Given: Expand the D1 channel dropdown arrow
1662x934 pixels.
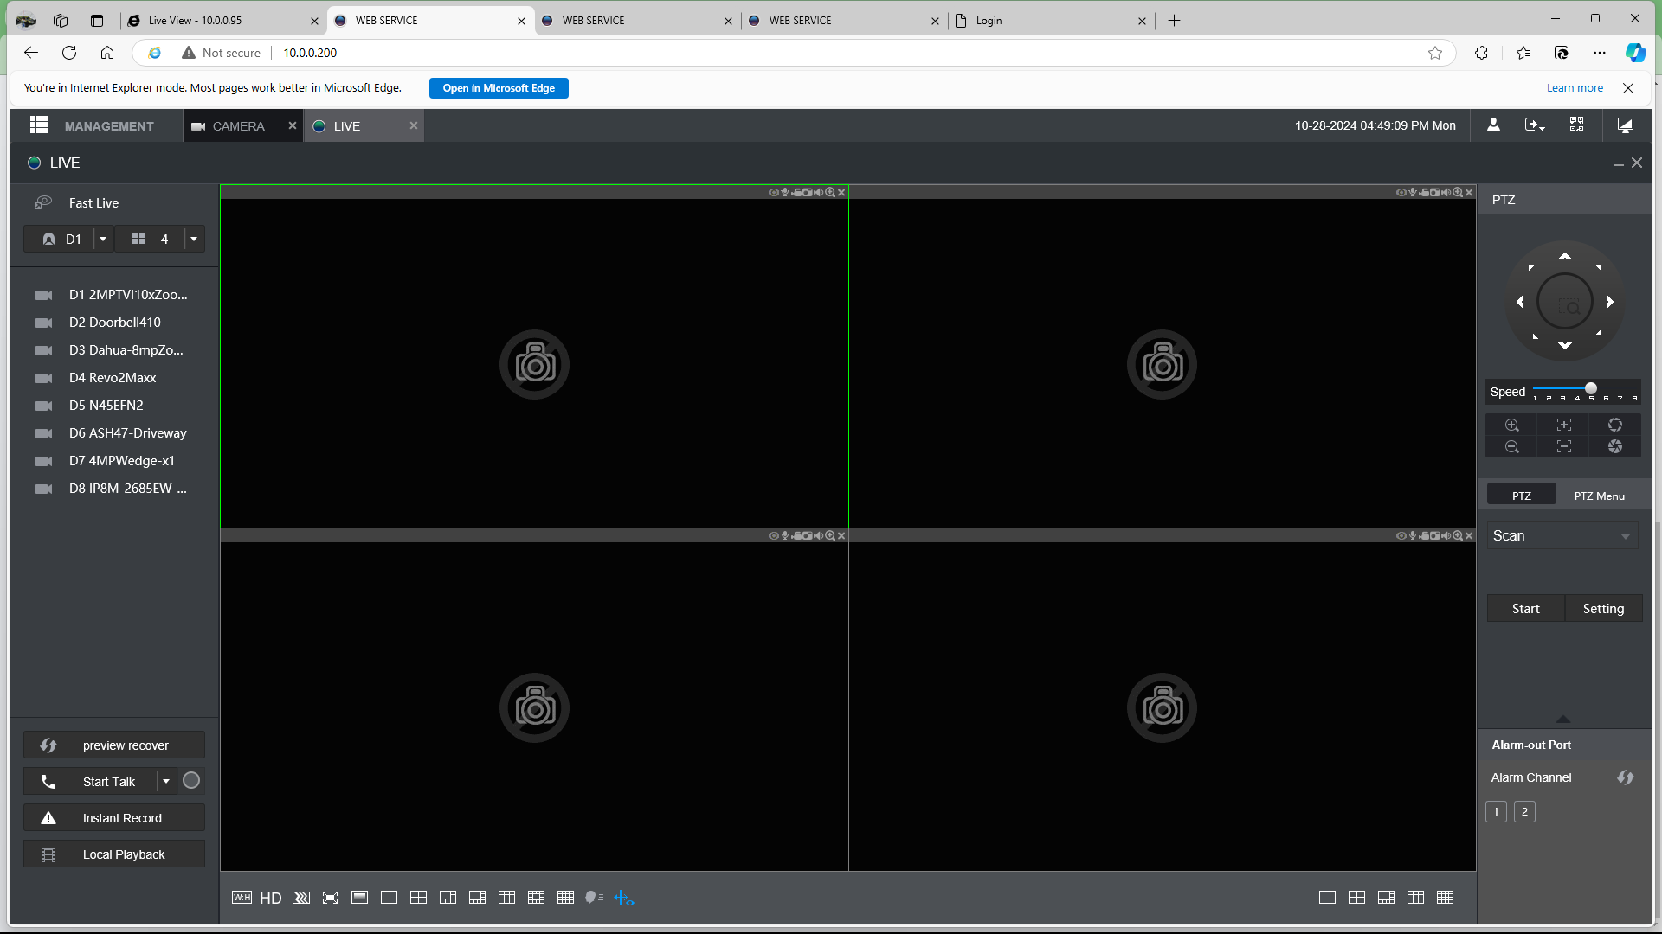Looking at the screenshot, I should point(103,239).
